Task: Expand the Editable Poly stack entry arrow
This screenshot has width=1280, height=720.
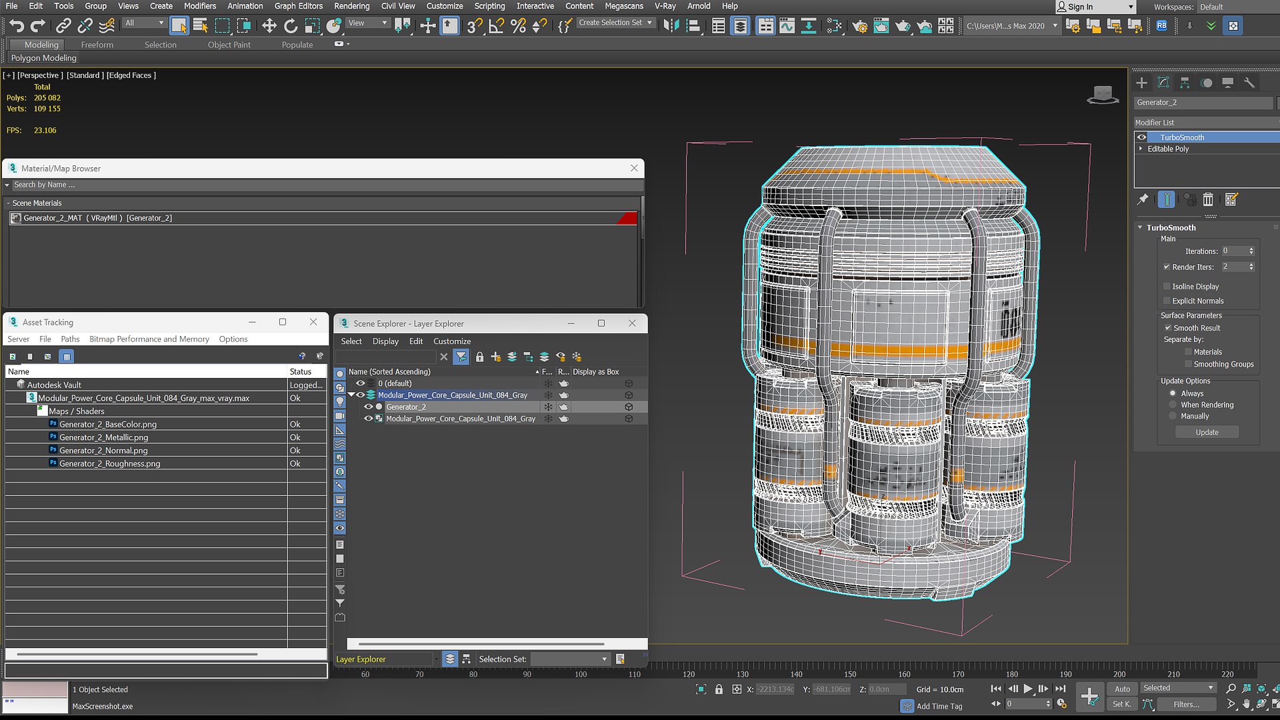Action: (1141, 149)
